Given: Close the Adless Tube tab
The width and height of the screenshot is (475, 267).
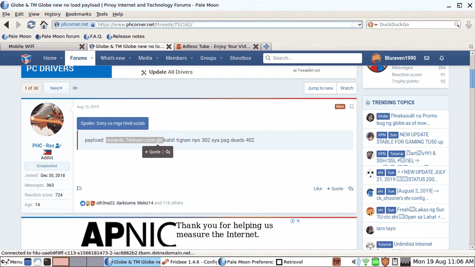Looking at the screenshot, I should click(256, 46).
